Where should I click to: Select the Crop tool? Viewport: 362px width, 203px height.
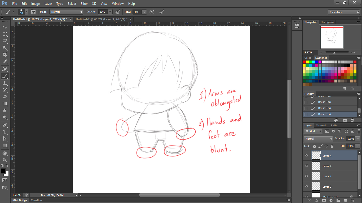pyautogui.click(x=5, y=55)
